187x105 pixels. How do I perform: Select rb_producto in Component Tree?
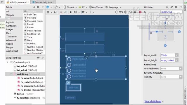click(31, 86)
